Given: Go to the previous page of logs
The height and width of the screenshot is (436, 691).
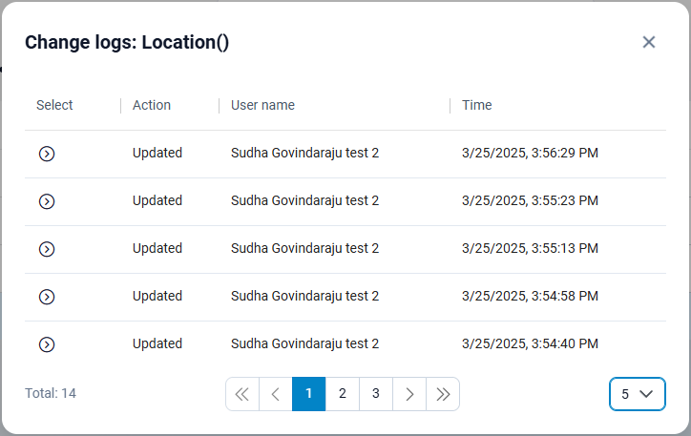Looking at the screenshot, I should [x=275, y=394].
